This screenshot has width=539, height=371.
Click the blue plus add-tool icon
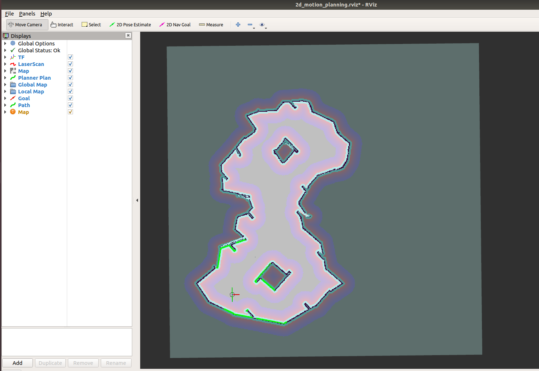click(238, 25)
